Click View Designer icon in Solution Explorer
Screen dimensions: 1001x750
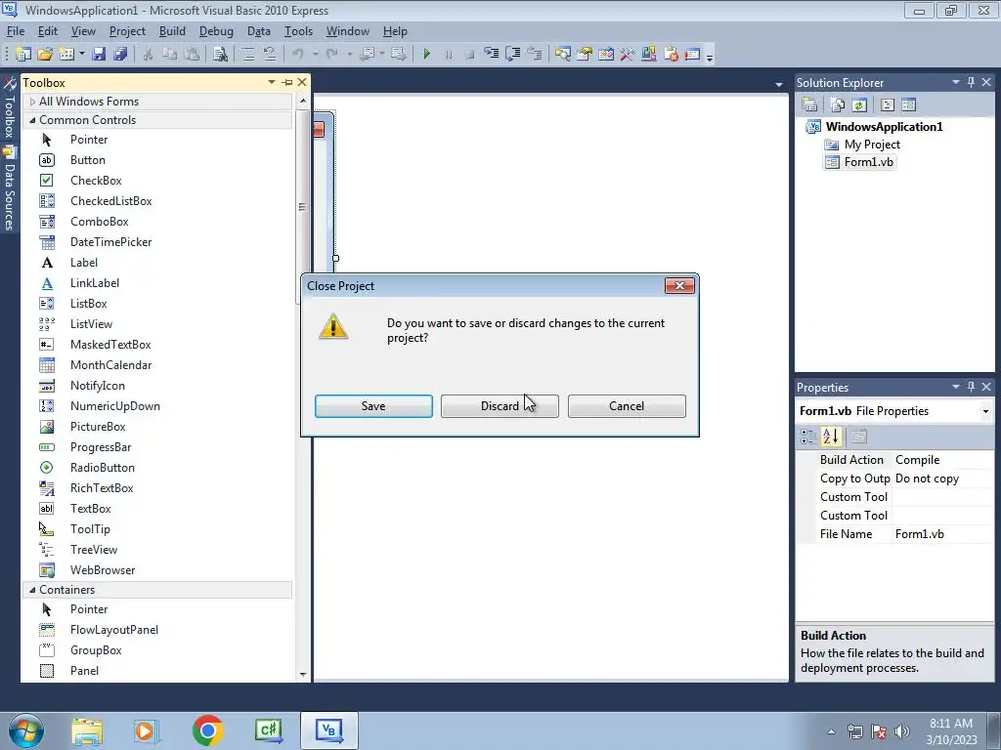point(908,104)
